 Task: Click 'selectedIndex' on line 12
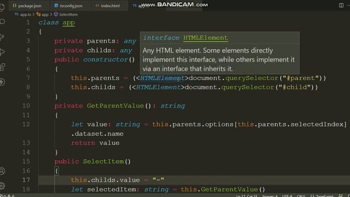tap(317, 124)
